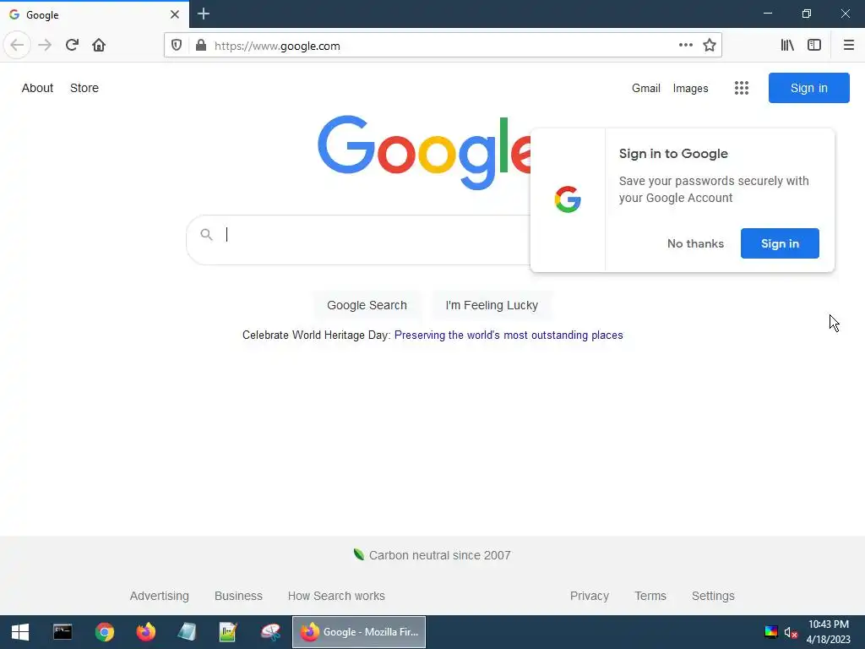
Task: Click the Google logo image
Action: (424, 152)
